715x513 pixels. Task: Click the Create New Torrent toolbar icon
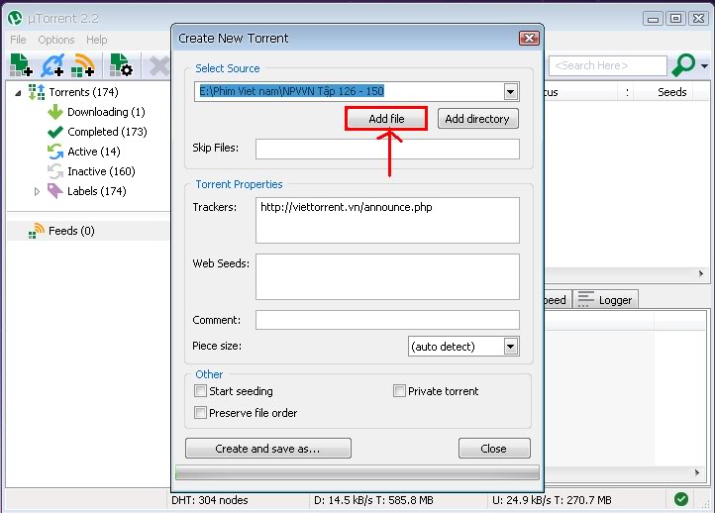(121, 65)
